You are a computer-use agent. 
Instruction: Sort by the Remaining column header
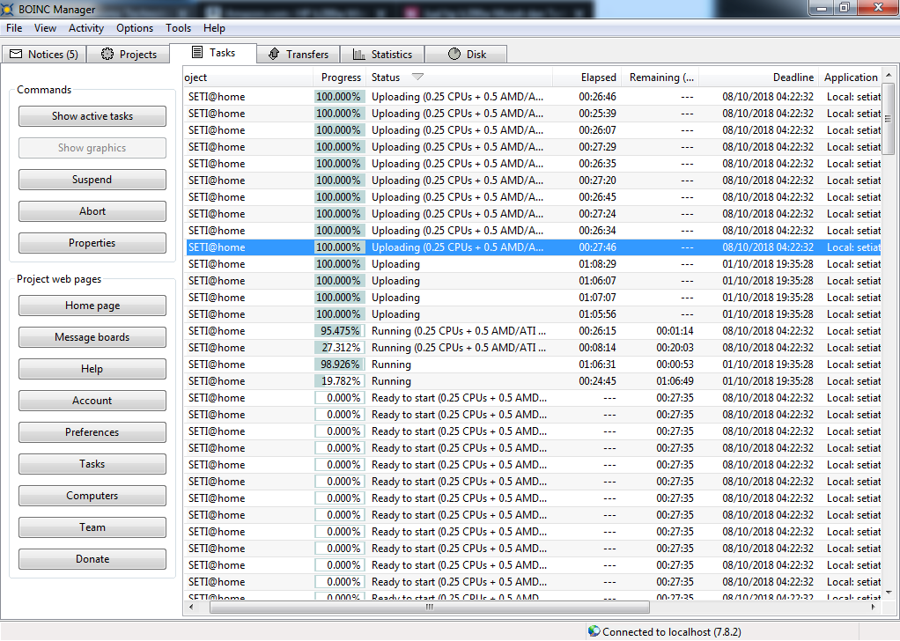[x=661, y=77]
